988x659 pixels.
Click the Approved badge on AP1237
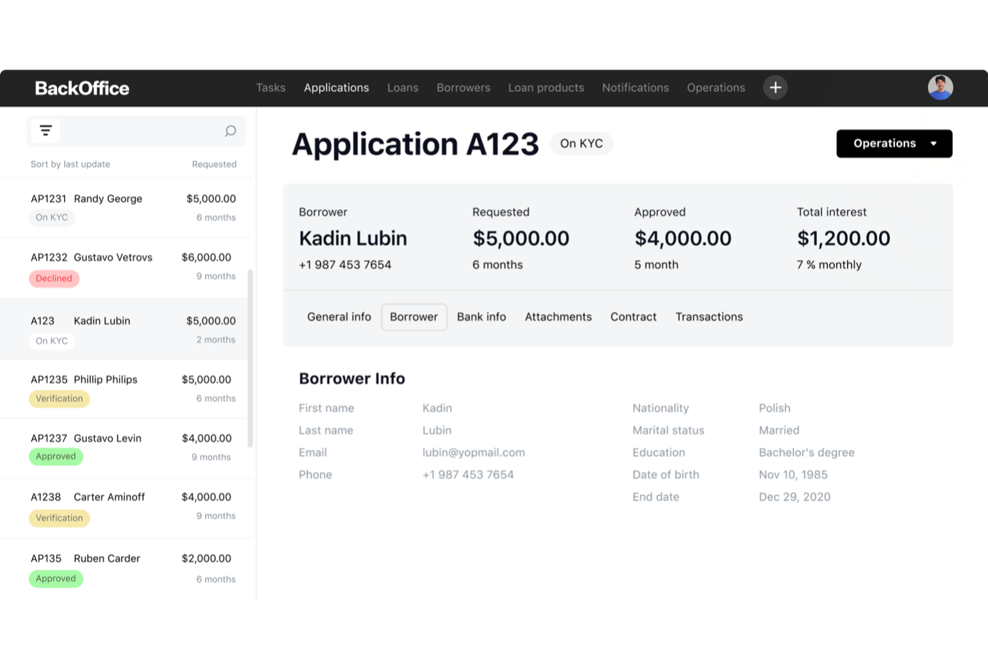pyautogui.click(x=56, y=456)
